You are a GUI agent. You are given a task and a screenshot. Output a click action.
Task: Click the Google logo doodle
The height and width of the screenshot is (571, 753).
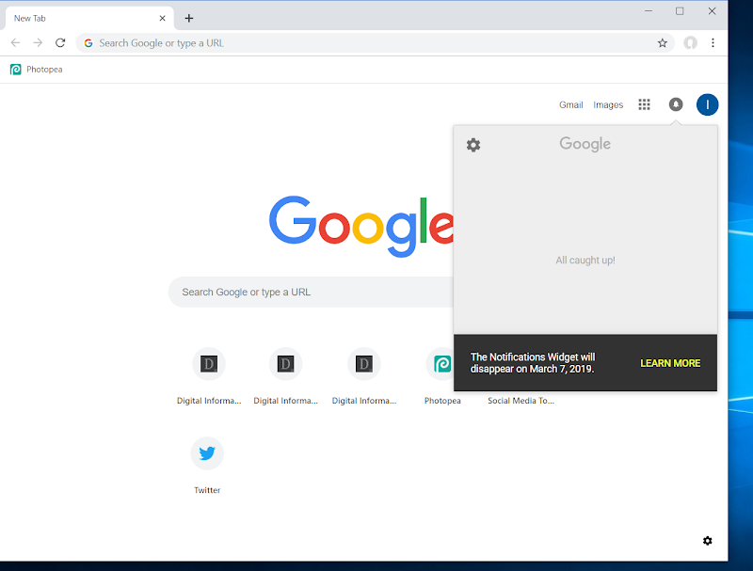coord(361,226)
